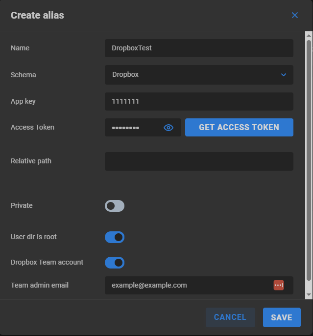The height and width of the screenshot is (336, 313).
Task: Save the alias with SAVE button
Action: coord(282,317)
